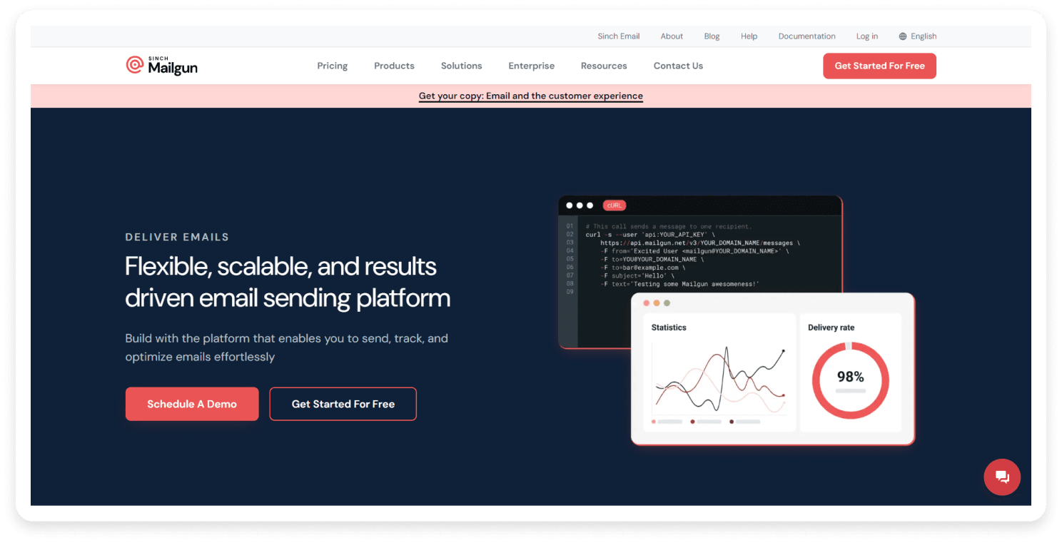The width and height of the screenshot is (1062, 543).
Task: Open the Products menu
Action: click(394, 66)
